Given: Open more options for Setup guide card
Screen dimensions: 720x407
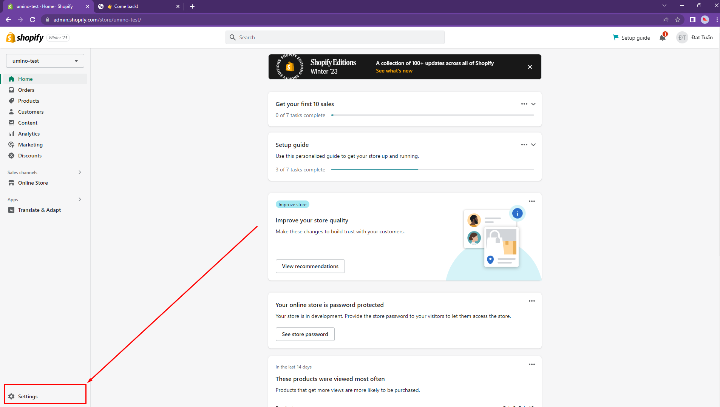Looking at the screenshot, I should (x=524, y=145).
